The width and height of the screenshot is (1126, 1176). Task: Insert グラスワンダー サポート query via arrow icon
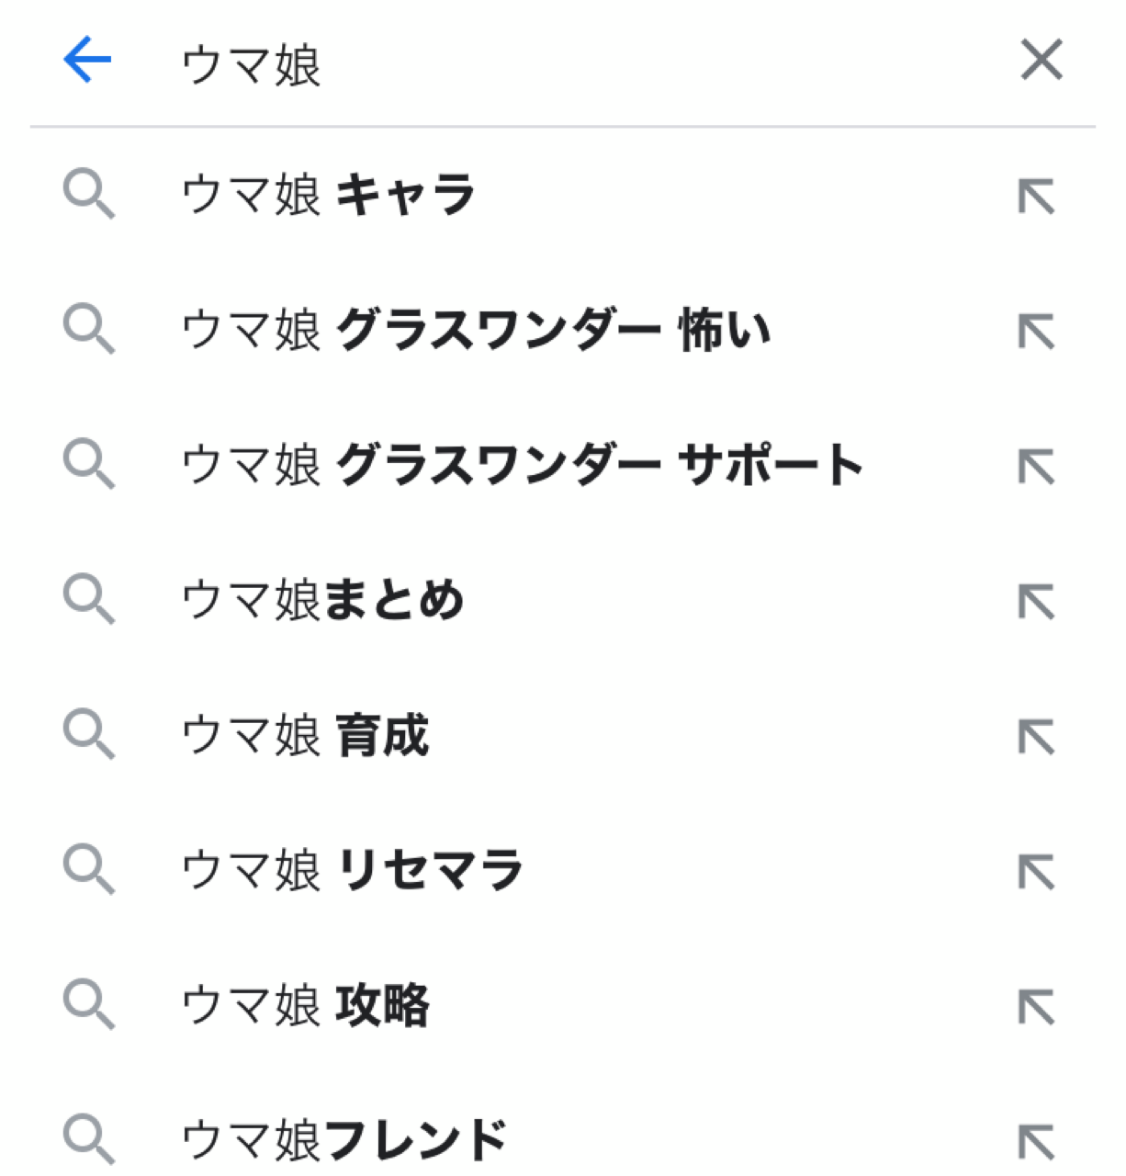tap(1037, 467)
